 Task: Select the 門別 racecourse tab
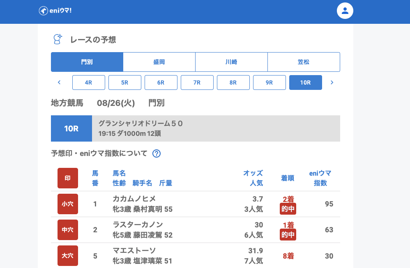(x=87, y=62)
